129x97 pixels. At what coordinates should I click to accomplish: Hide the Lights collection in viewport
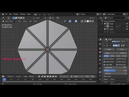(127, 29)
